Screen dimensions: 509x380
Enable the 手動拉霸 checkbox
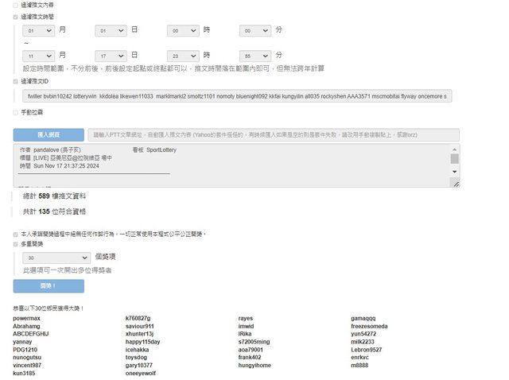pos(16,112)
